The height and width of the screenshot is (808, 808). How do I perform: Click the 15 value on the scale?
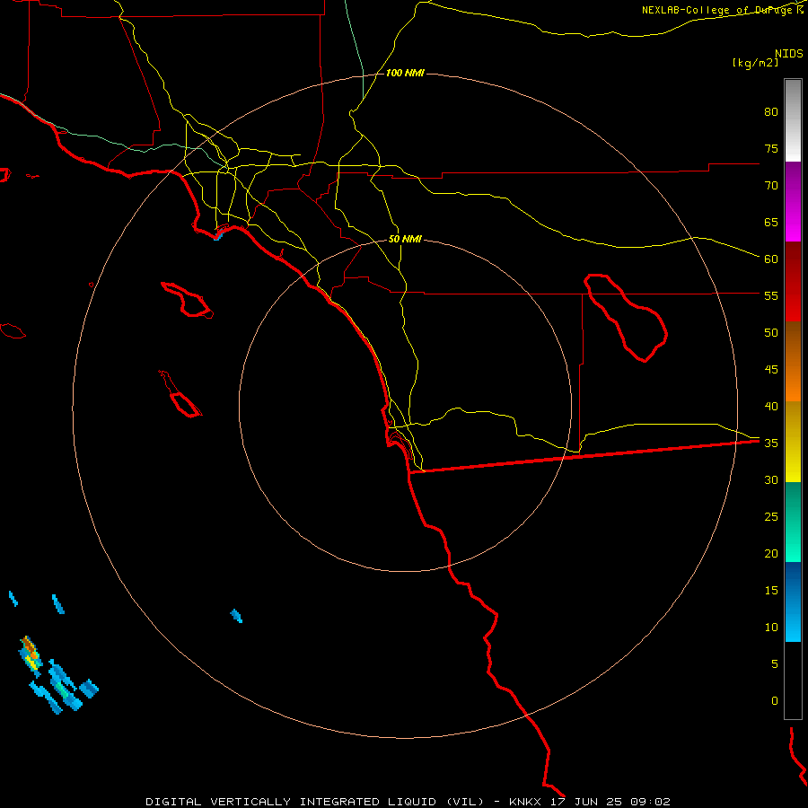click(771, 590)
